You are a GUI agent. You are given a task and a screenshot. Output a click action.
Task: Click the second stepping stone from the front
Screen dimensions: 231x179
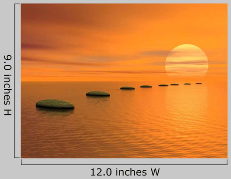[98, 94]
